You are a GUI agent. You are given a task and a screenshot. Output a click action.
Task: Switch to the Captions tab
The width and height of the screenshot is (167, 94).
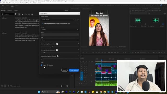tap(10, 11)
